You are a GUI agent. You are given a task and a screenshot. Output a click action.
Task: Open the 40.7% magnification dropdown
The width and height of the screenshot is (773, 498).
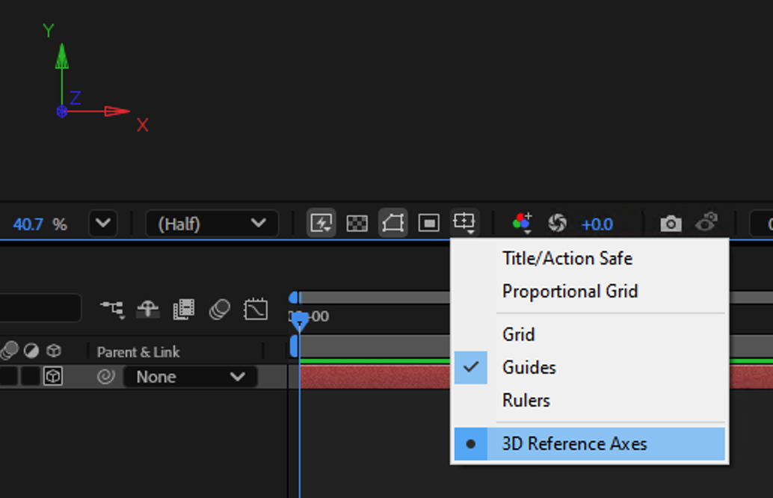pyautogui.click(x=102, y=223)
